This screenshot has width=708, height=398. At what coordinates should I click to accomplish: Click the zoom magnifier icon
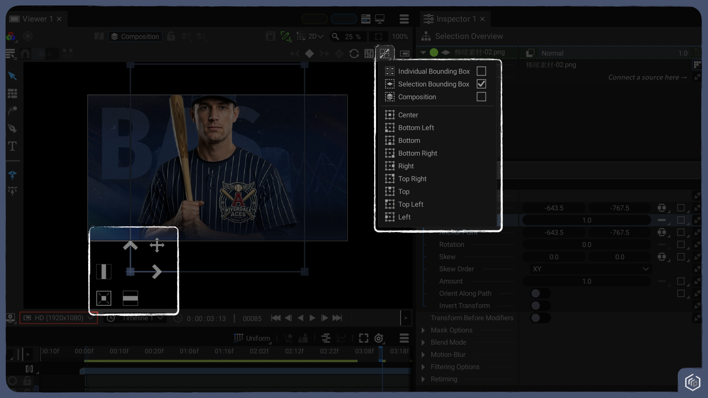click(x=335, y=36)
